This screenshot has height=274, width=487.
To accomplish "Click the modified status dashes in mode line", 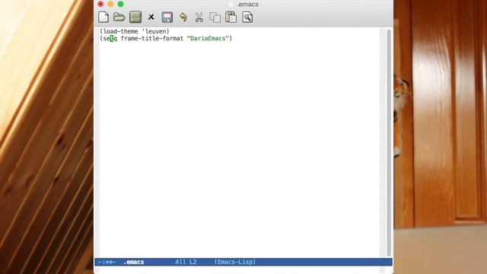I will (107, 262).
